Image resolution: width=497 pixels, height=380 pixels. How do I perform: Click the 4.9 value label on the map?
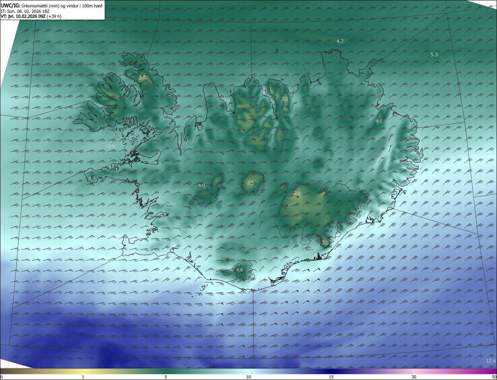coord(92,178)
